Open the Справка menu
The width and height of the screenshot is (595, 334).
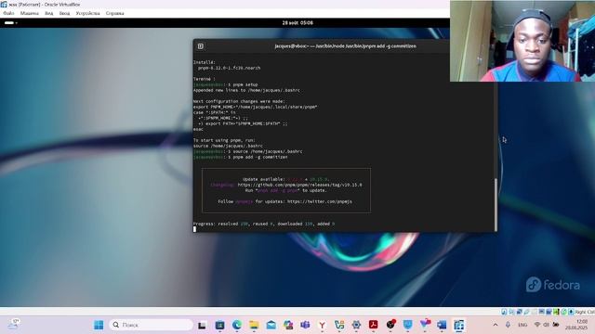[114, 13]
